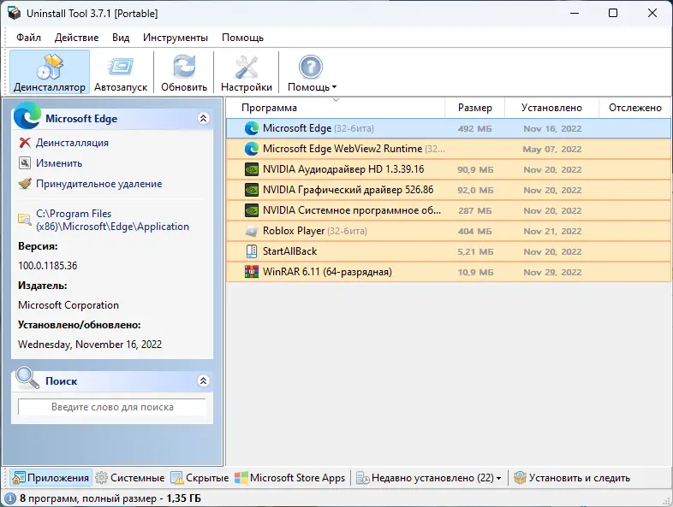
Task: Click the Nov 21, 2022 date cell
Action: [x=552, y=232]
